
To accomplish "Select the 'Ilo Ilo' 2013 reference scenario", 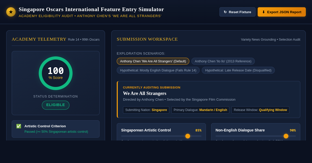I will [223, 61].
